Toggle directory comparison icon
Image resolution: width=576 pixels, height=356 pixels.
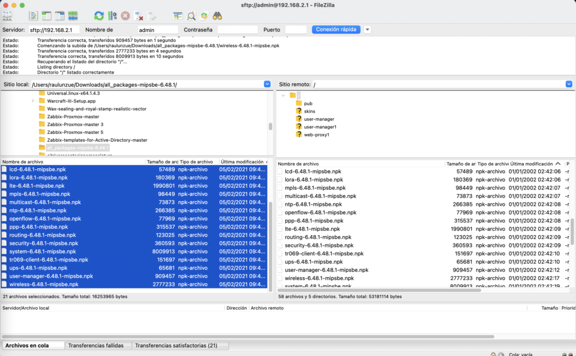pyautogui.click(x=191, y=16)
